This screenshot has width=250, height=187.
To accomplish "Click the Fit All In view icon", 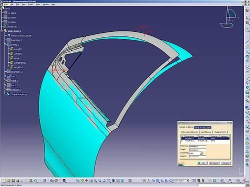I will pos(82,181).
